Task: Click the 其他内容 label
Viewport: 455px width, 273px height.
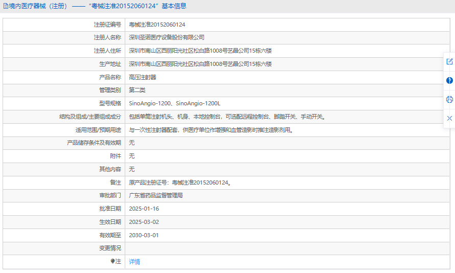Action: tap(110, 169)
